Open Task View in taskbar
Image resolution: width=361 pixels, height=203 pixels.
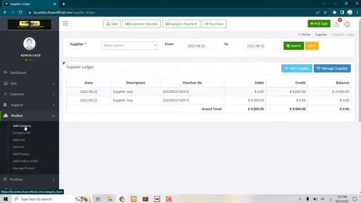click(98, 199)
